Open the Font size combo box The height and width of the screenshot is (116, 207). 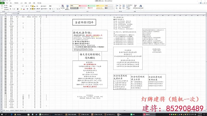click(24, 6)
